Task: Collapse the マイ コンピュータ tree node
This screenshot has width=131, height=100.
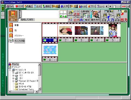Action: click(10, 70)
